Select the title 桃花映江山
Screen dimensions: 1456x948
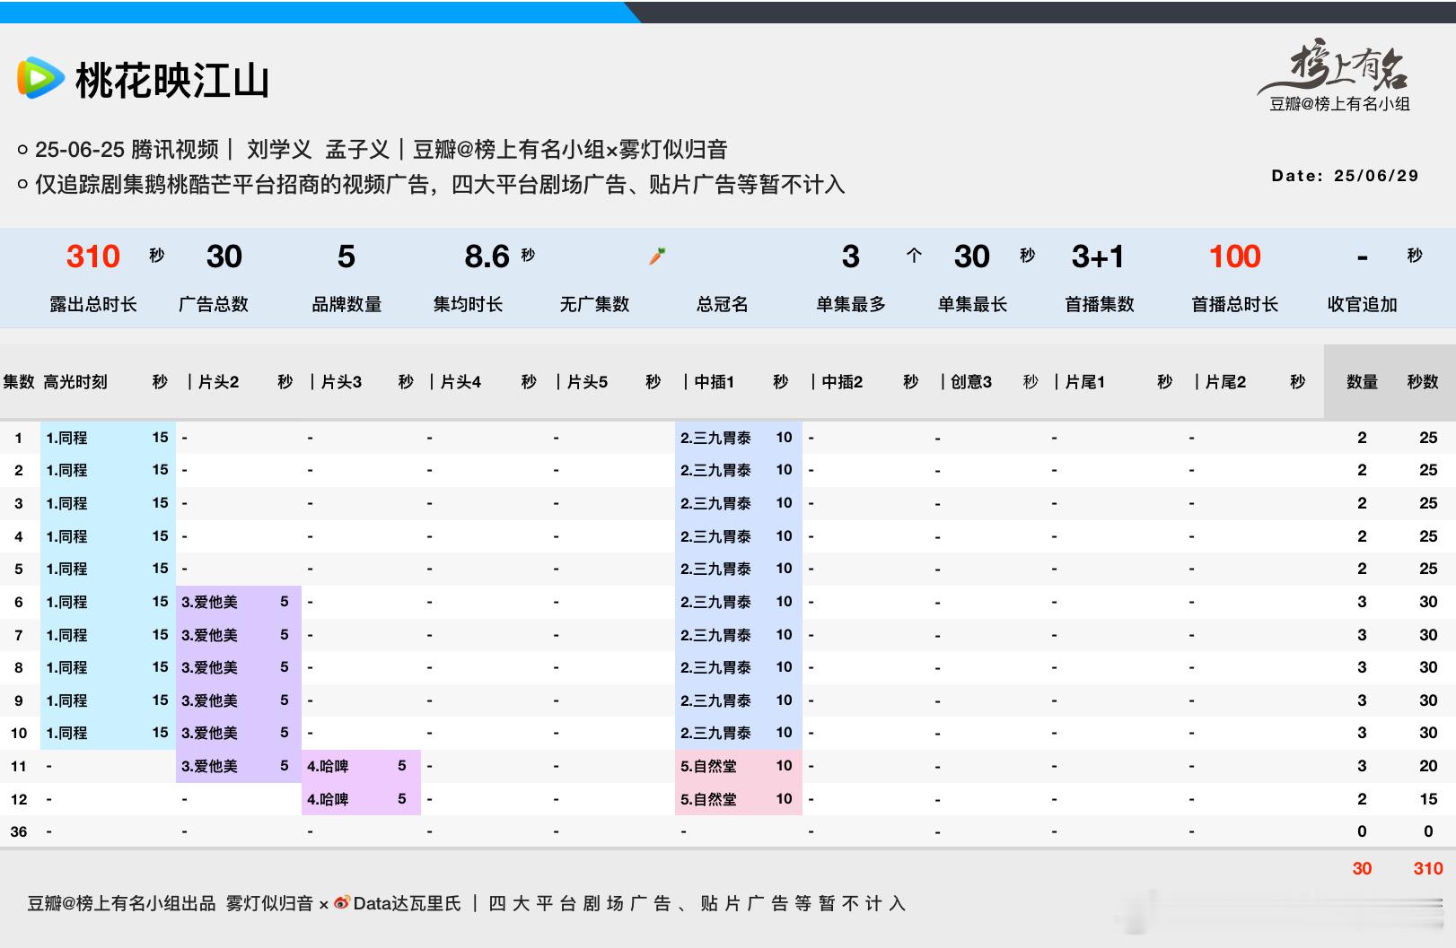click(x=172, y=81)
